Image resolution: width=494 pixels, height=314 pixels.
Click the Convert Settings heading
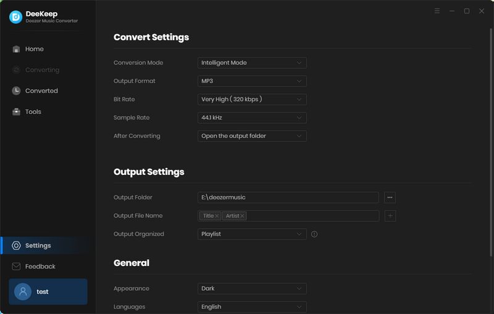click(151, 38)
